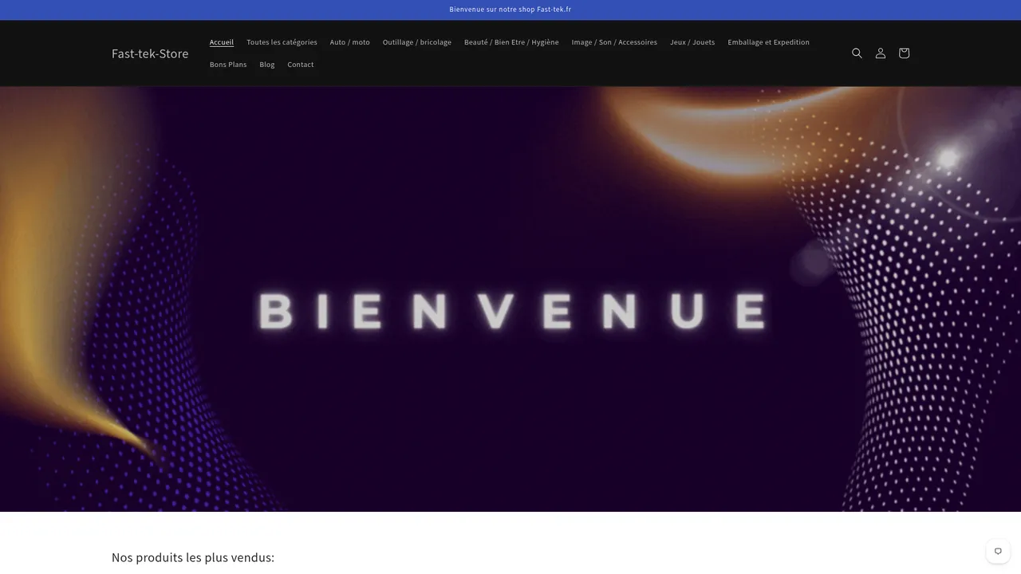This screenshot has height=574, width=1021.
Task: Click the BIENVENUE hero banner image
Action: (x=510, y=299)
